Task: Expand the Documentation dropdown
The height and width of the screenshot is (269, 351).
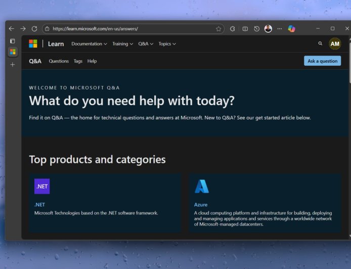Action: 89,44
